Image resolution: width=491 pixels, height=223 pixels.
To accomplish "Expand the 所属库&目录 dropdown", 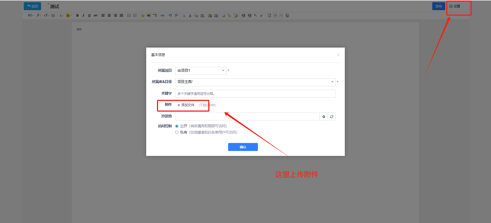I will tap(255, 82).
